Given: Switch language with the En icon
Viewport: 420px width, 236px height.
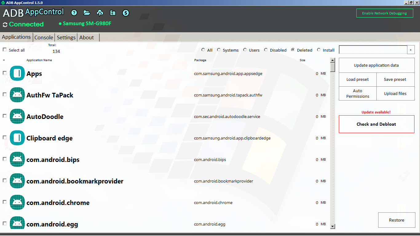Looking at the screenshot, I should [x=113, y=13].
